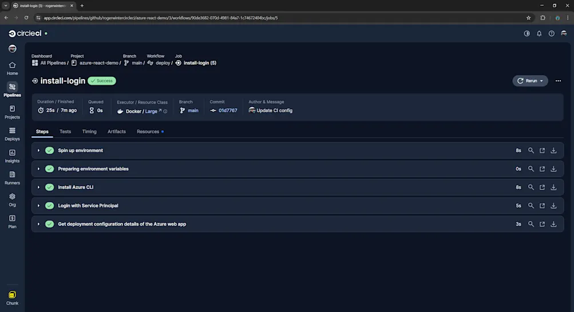Open Pipelines in sidebar

[12, 90]
